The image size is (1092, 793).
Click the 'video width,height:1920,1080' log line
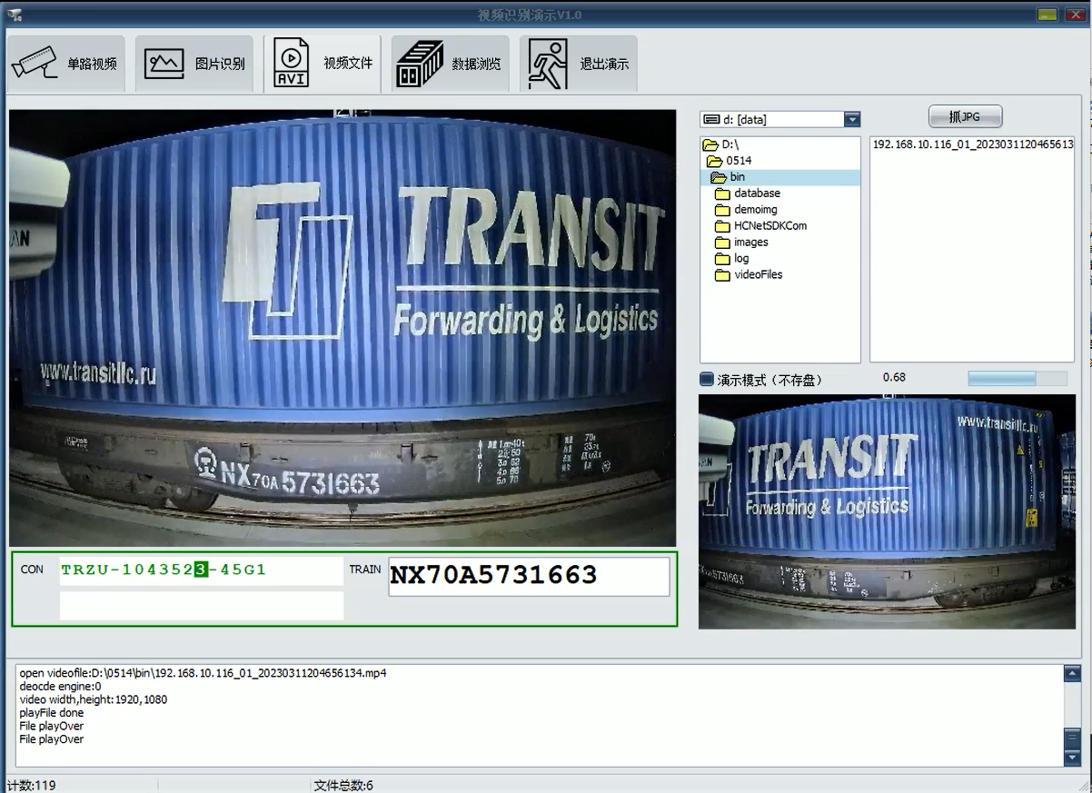(94, 699)
